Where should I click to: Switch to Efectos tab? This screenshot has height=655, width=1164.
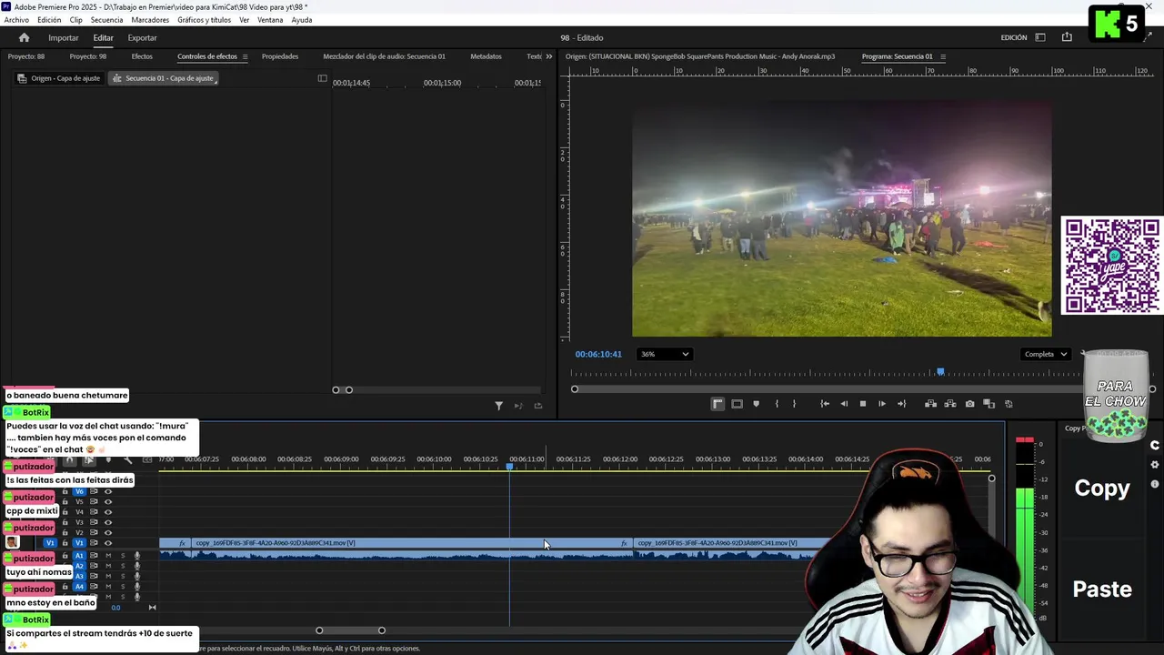click(x=142, y=56)
